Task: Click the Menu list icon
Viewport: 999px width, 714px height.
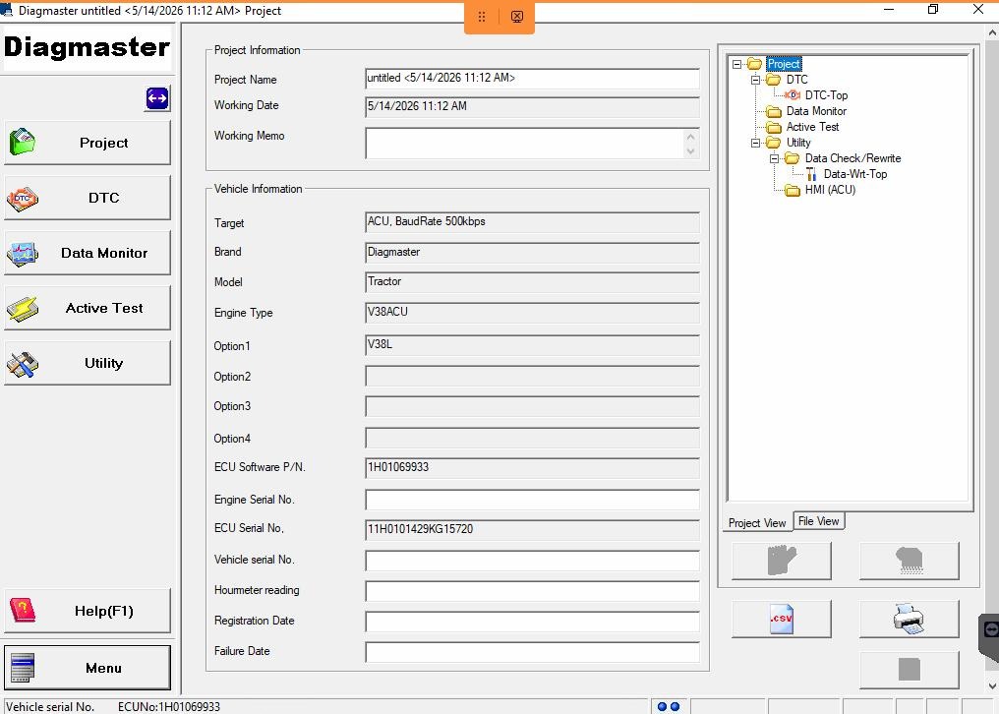Action: pyautogui.click(x=23, y=668)
